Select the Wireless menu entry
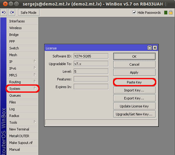The height and width of the screenshot is (155, 175). 22,28
